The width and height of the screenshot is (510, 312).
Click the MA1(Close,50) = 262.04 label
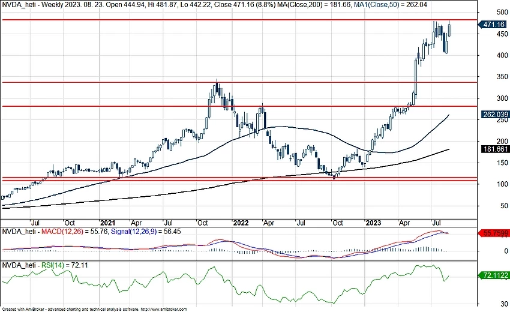point(391,5)
